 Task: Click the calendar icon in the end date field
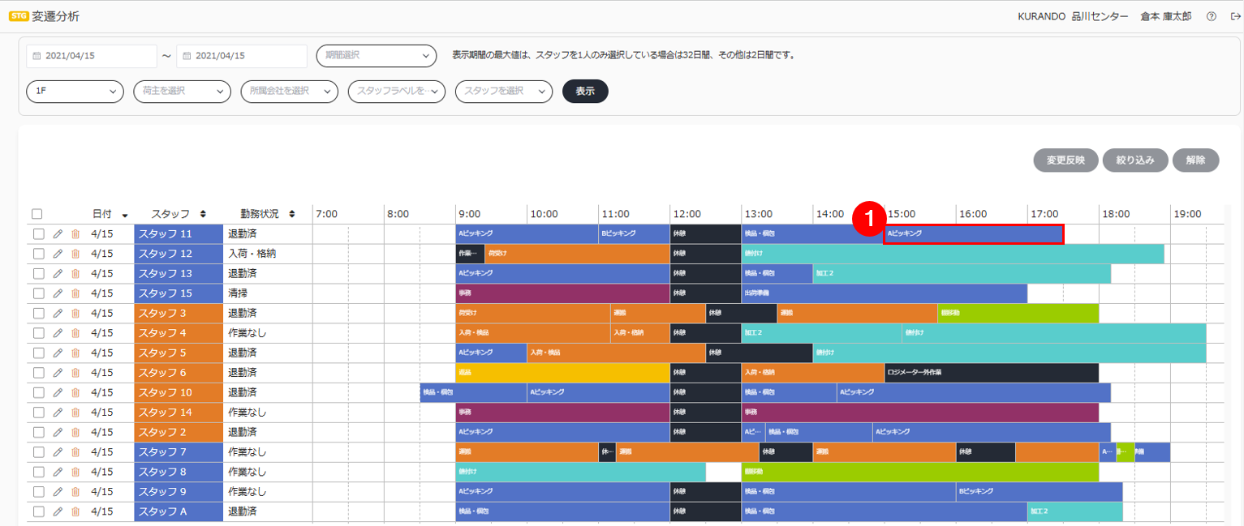(187, 56)
